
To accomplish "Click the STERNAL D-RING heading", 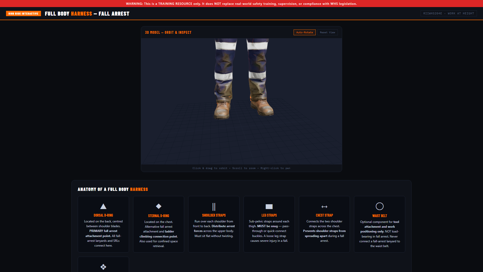I will 158,216.
